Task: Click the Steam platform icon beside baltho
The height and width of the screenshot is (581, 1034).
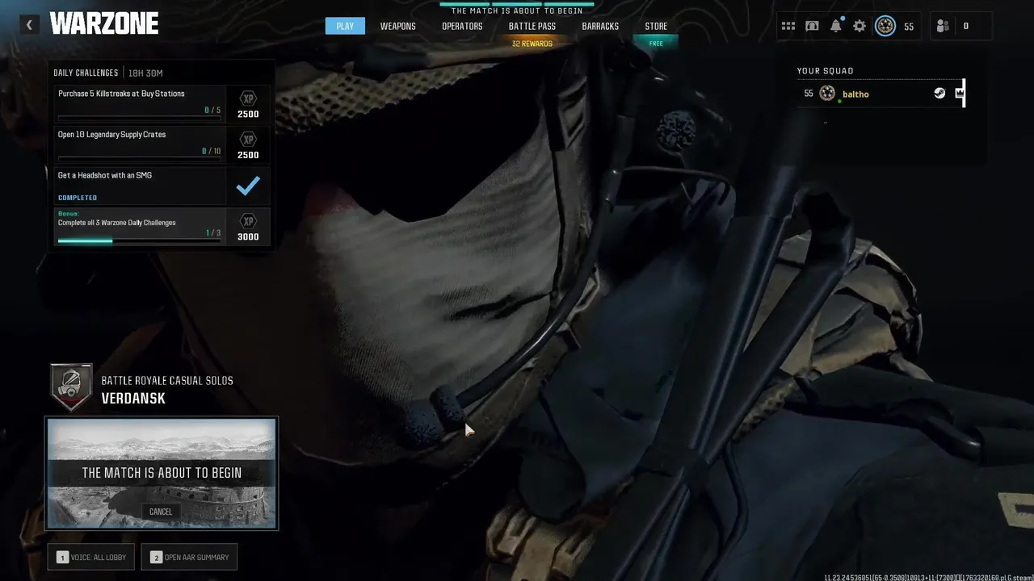Action: (939, 94)
